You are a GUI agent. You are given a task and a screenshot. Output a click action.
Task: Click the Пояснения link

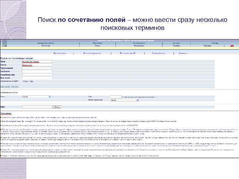tap(6, 113)
